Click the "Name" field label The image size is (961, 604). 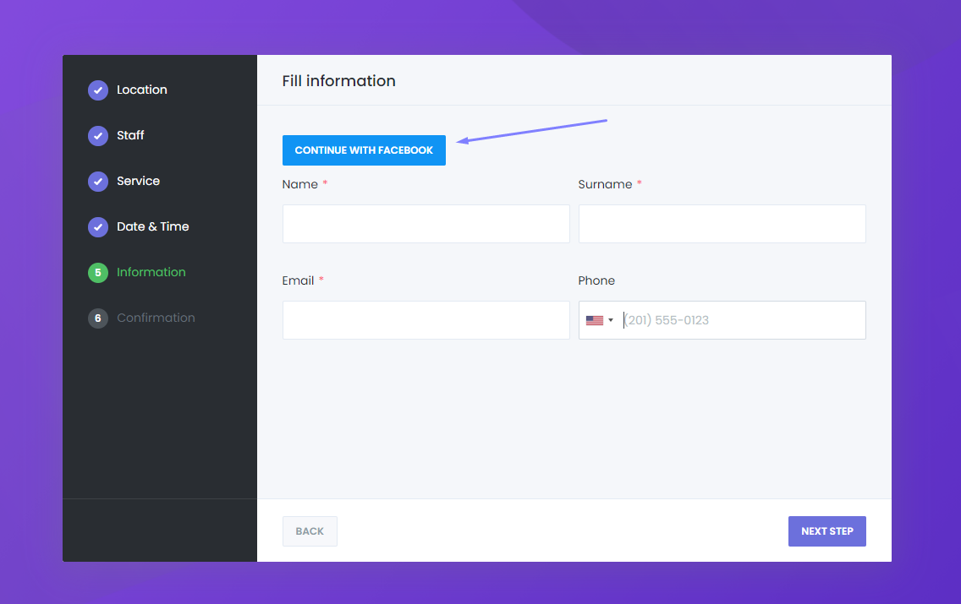(x=299, y=184)
